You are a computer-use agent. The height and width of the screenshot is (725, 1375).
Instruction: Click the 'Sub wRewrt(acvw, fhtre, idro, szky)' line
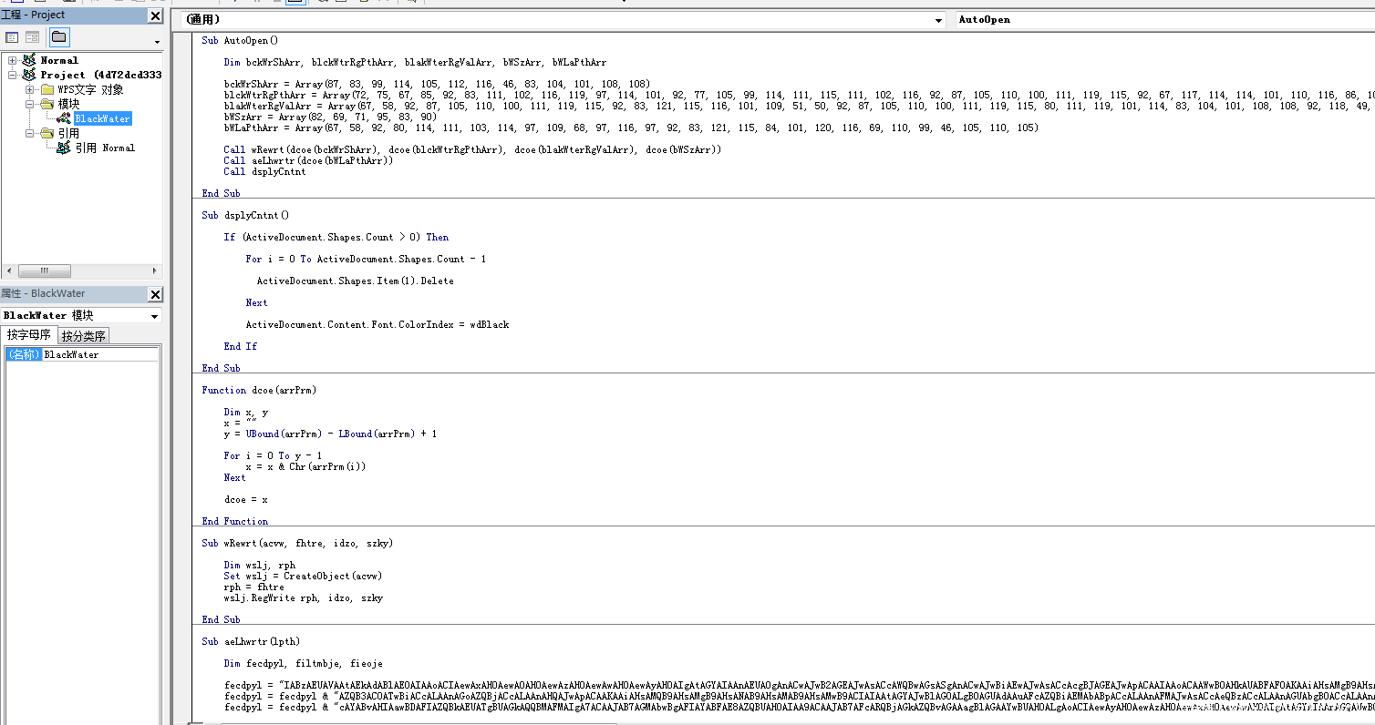pos(297,543)
